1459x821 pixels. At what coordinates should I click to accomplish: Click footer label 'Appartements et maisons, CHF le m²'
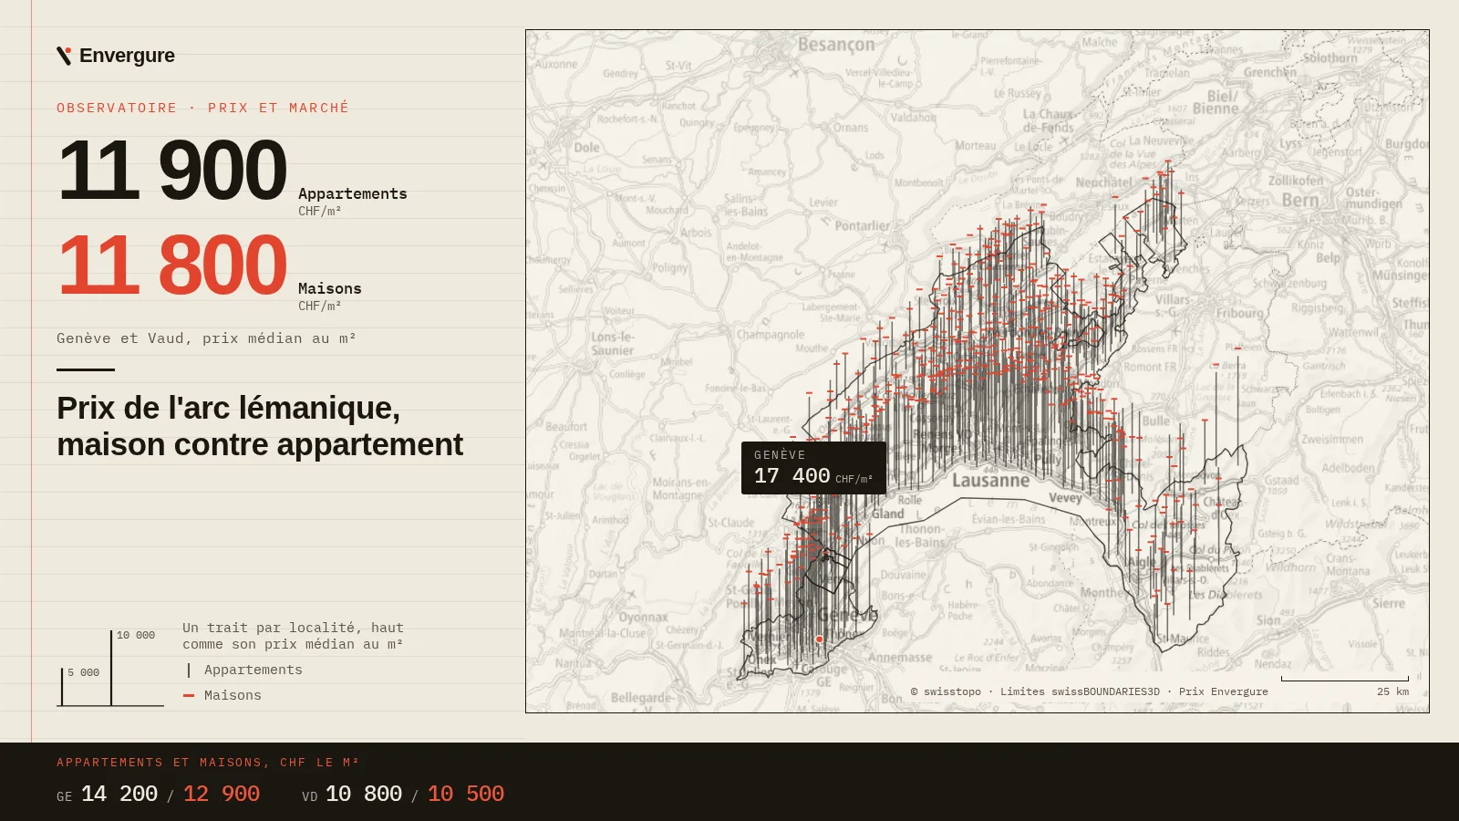coord(208,763)
